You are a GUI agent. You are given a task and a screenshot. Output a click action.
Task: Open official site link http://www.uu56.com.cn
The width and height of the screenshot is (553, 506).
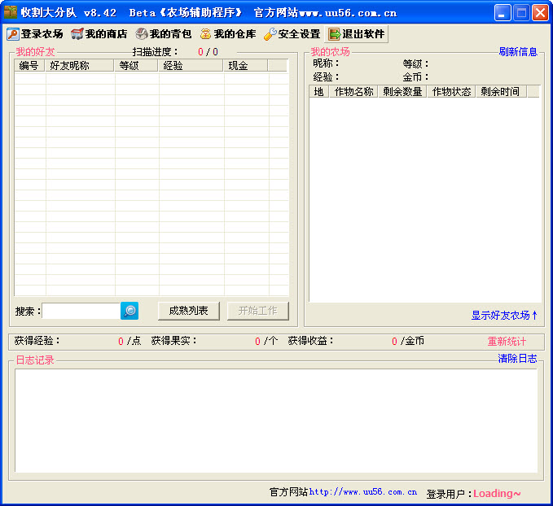(x=363, y=492)
